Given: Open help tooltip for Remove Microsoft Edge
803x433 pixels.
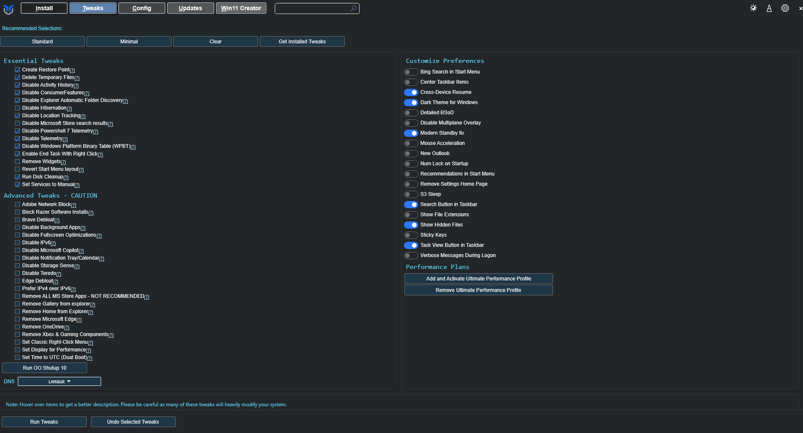Looking at the screenshot, I should 79,320.
